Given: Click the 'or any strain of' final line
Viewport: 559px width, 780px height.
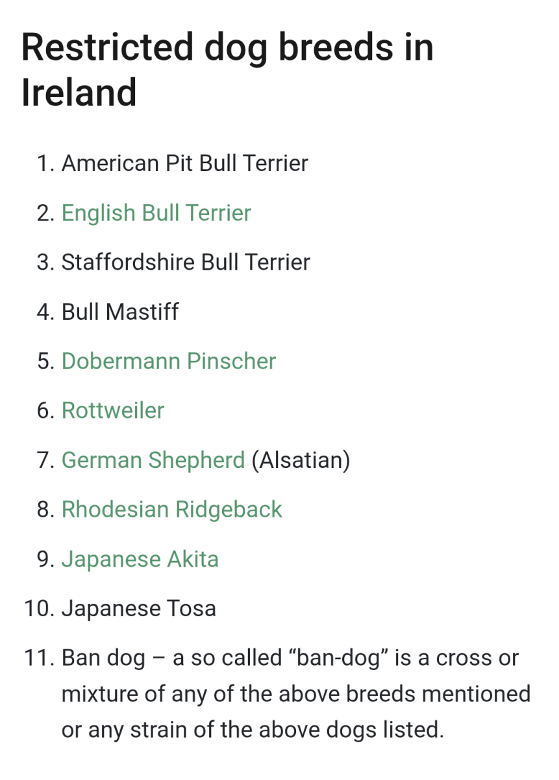Looking at the screenshot, I should click(x=253, y=729).
